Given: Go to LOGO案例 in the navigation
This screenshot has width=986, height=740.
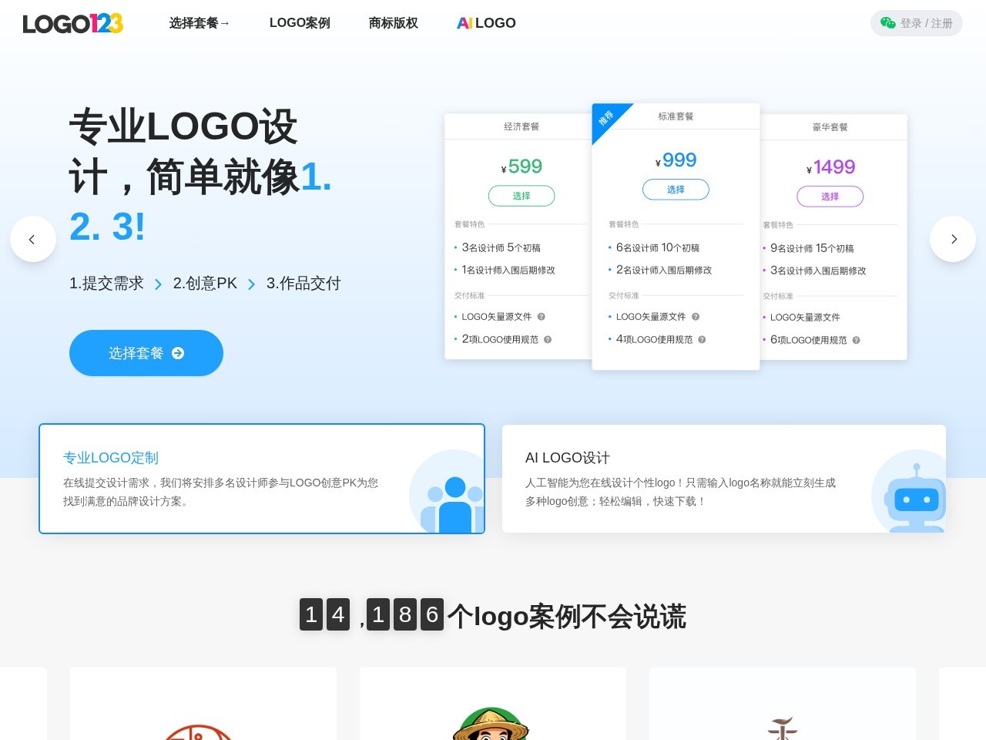Looking at the screenshot, I should coord(300,23).
